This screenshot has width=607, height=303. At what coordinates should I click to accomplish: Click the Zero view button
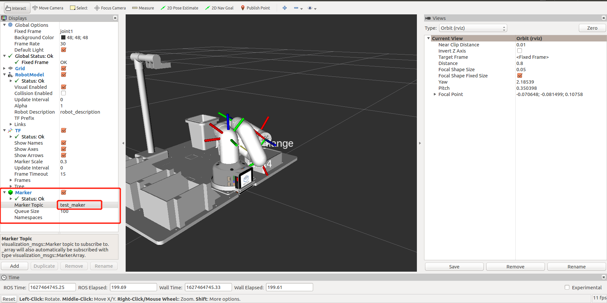[x=592, y=28]
